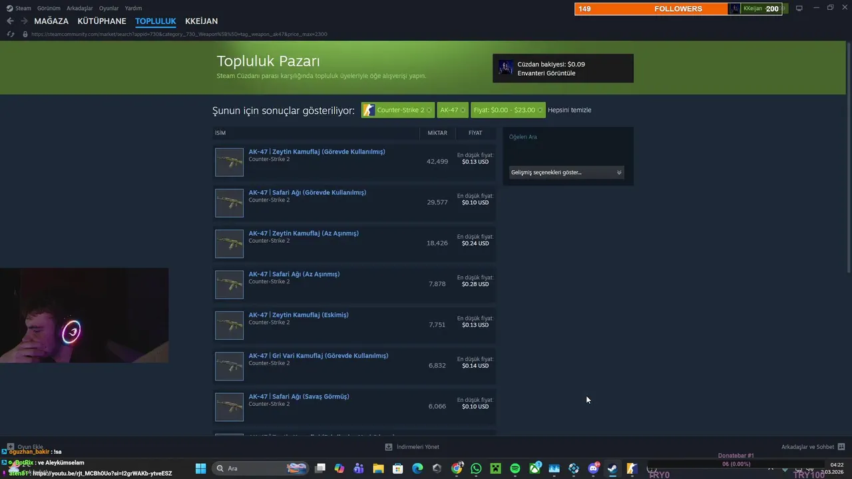
Task: Click the taskbar Ara search box
Action: [260, 468]
